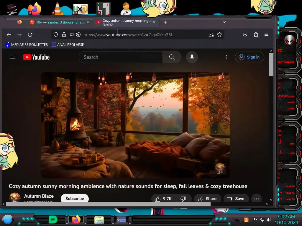Click the scroll up arrow of page scrollbar
The width and height of the screenshot is (302, 226).
(271, 51)
